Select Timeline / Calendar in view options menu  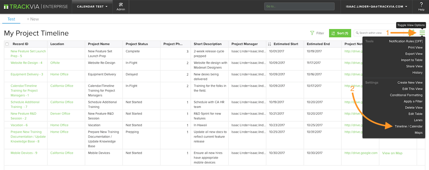(x=408, y=126)
